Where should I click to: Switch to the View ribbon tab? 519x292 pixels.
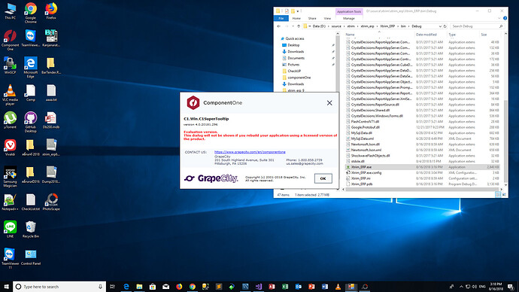click(327, 19)
